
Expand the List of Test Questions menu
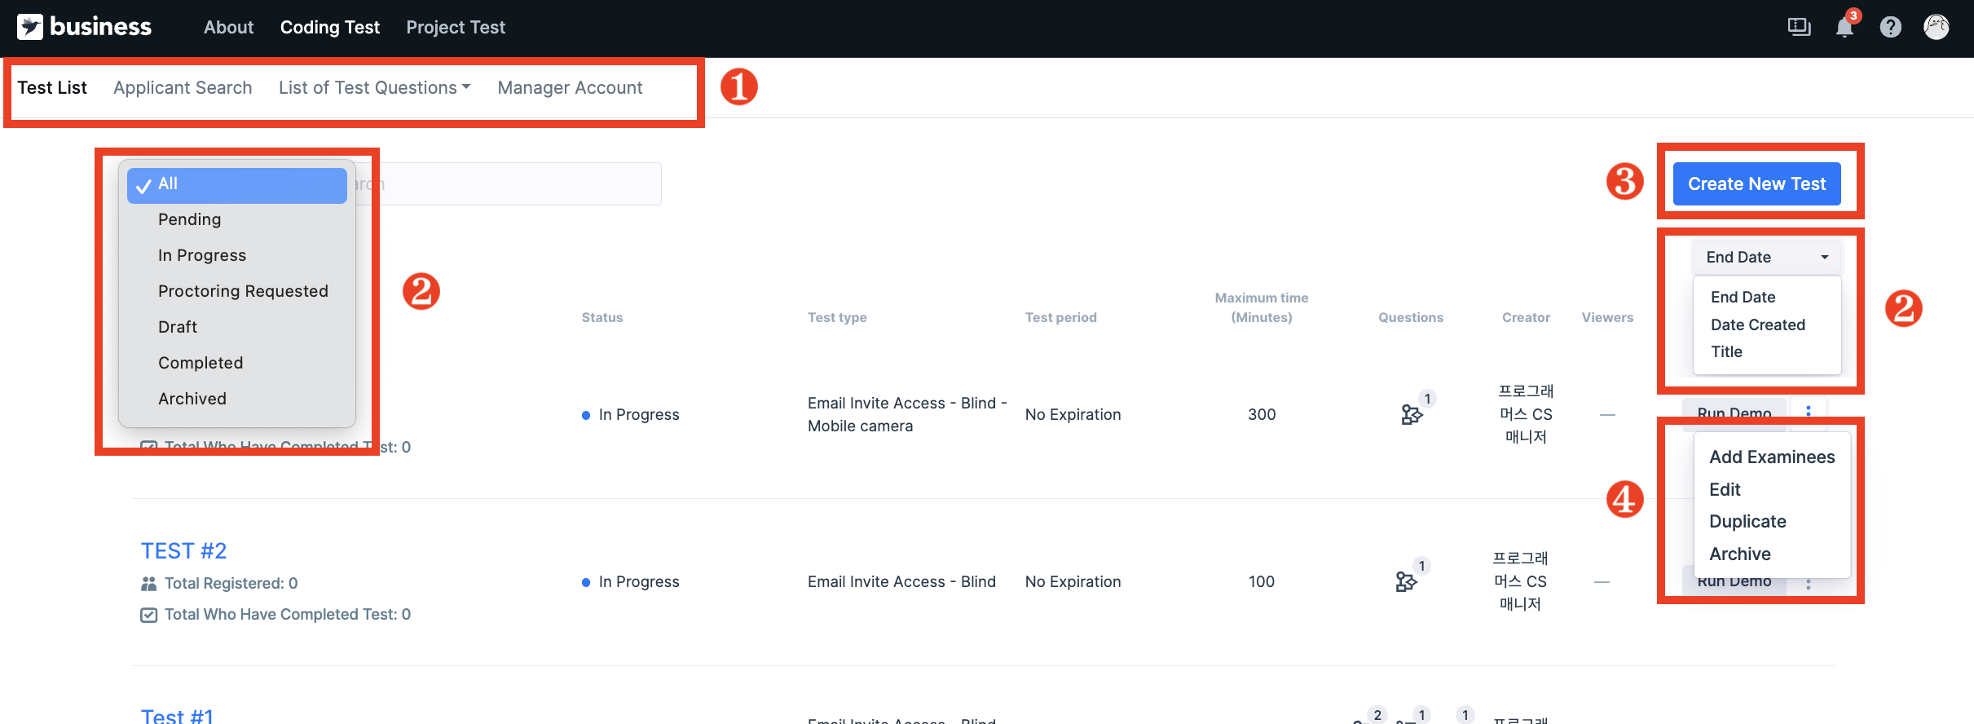point(374,87)
